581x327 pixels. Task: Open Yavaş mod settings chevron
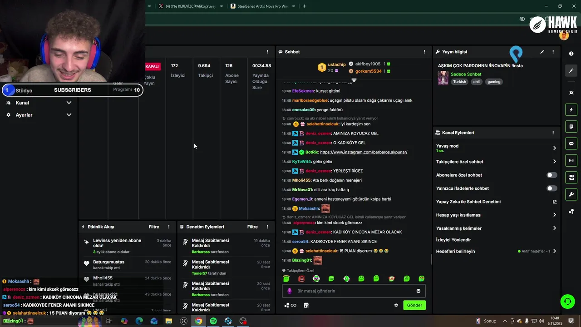click(554, 148)
